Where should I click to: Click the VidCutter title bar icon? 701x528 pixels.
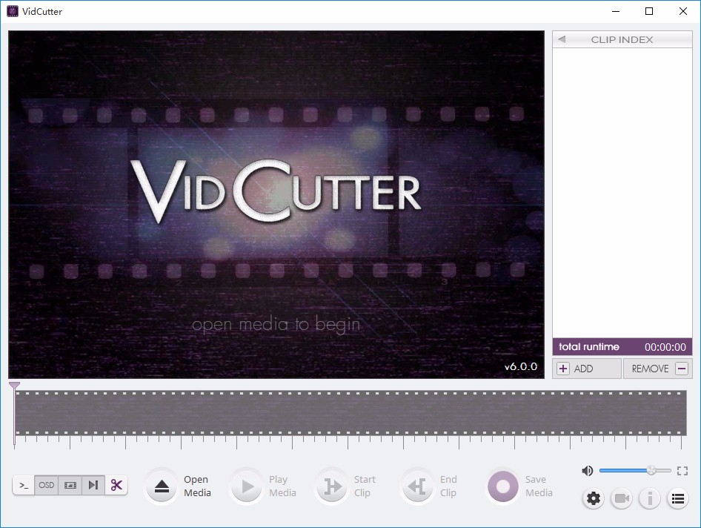10,11
